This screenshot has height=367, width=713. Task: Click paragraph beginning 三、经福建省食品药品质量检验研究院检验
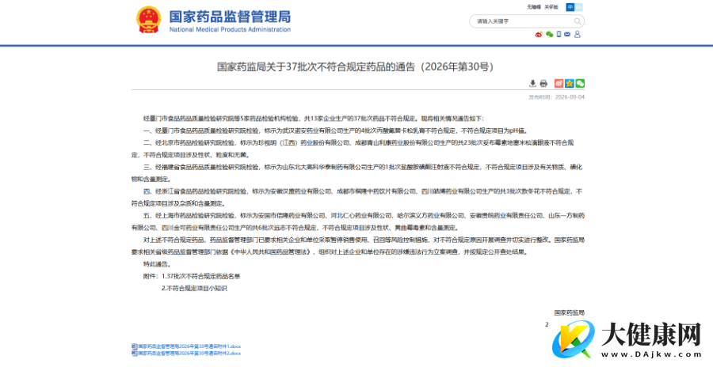tap(356, 173)
